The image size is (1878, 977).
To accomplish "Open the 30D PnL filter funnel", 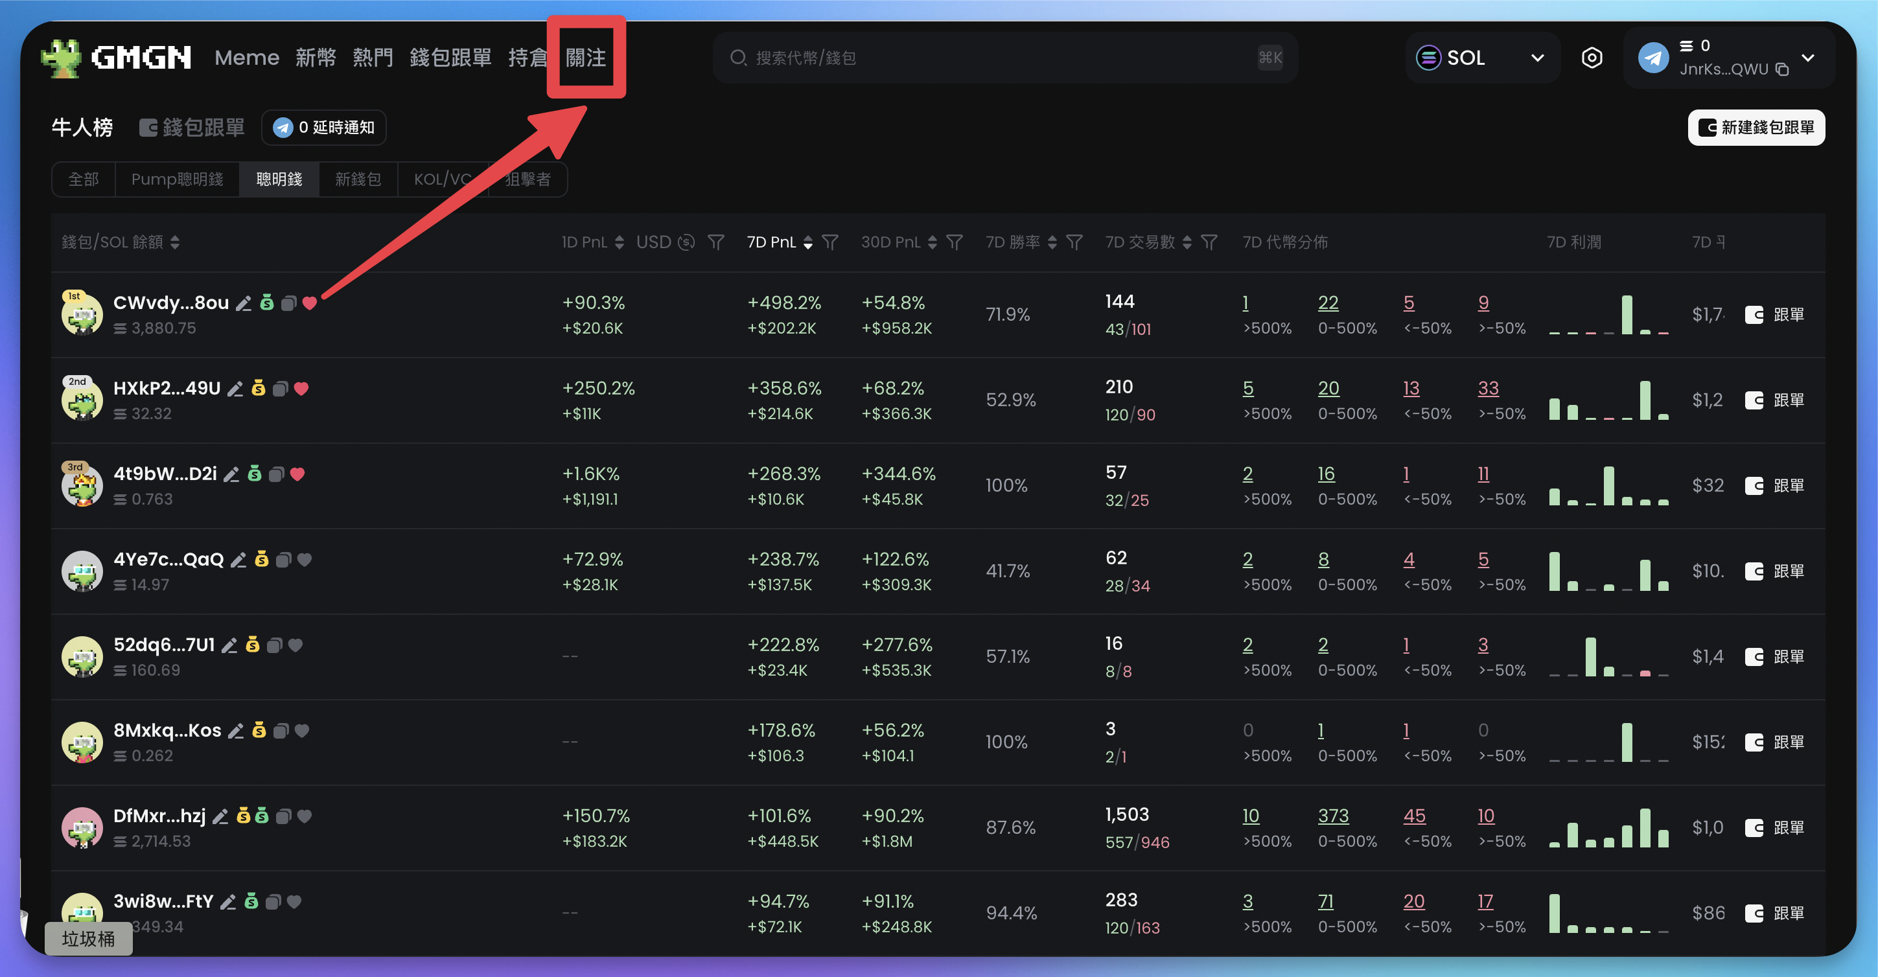I will [x=955, y=242].
